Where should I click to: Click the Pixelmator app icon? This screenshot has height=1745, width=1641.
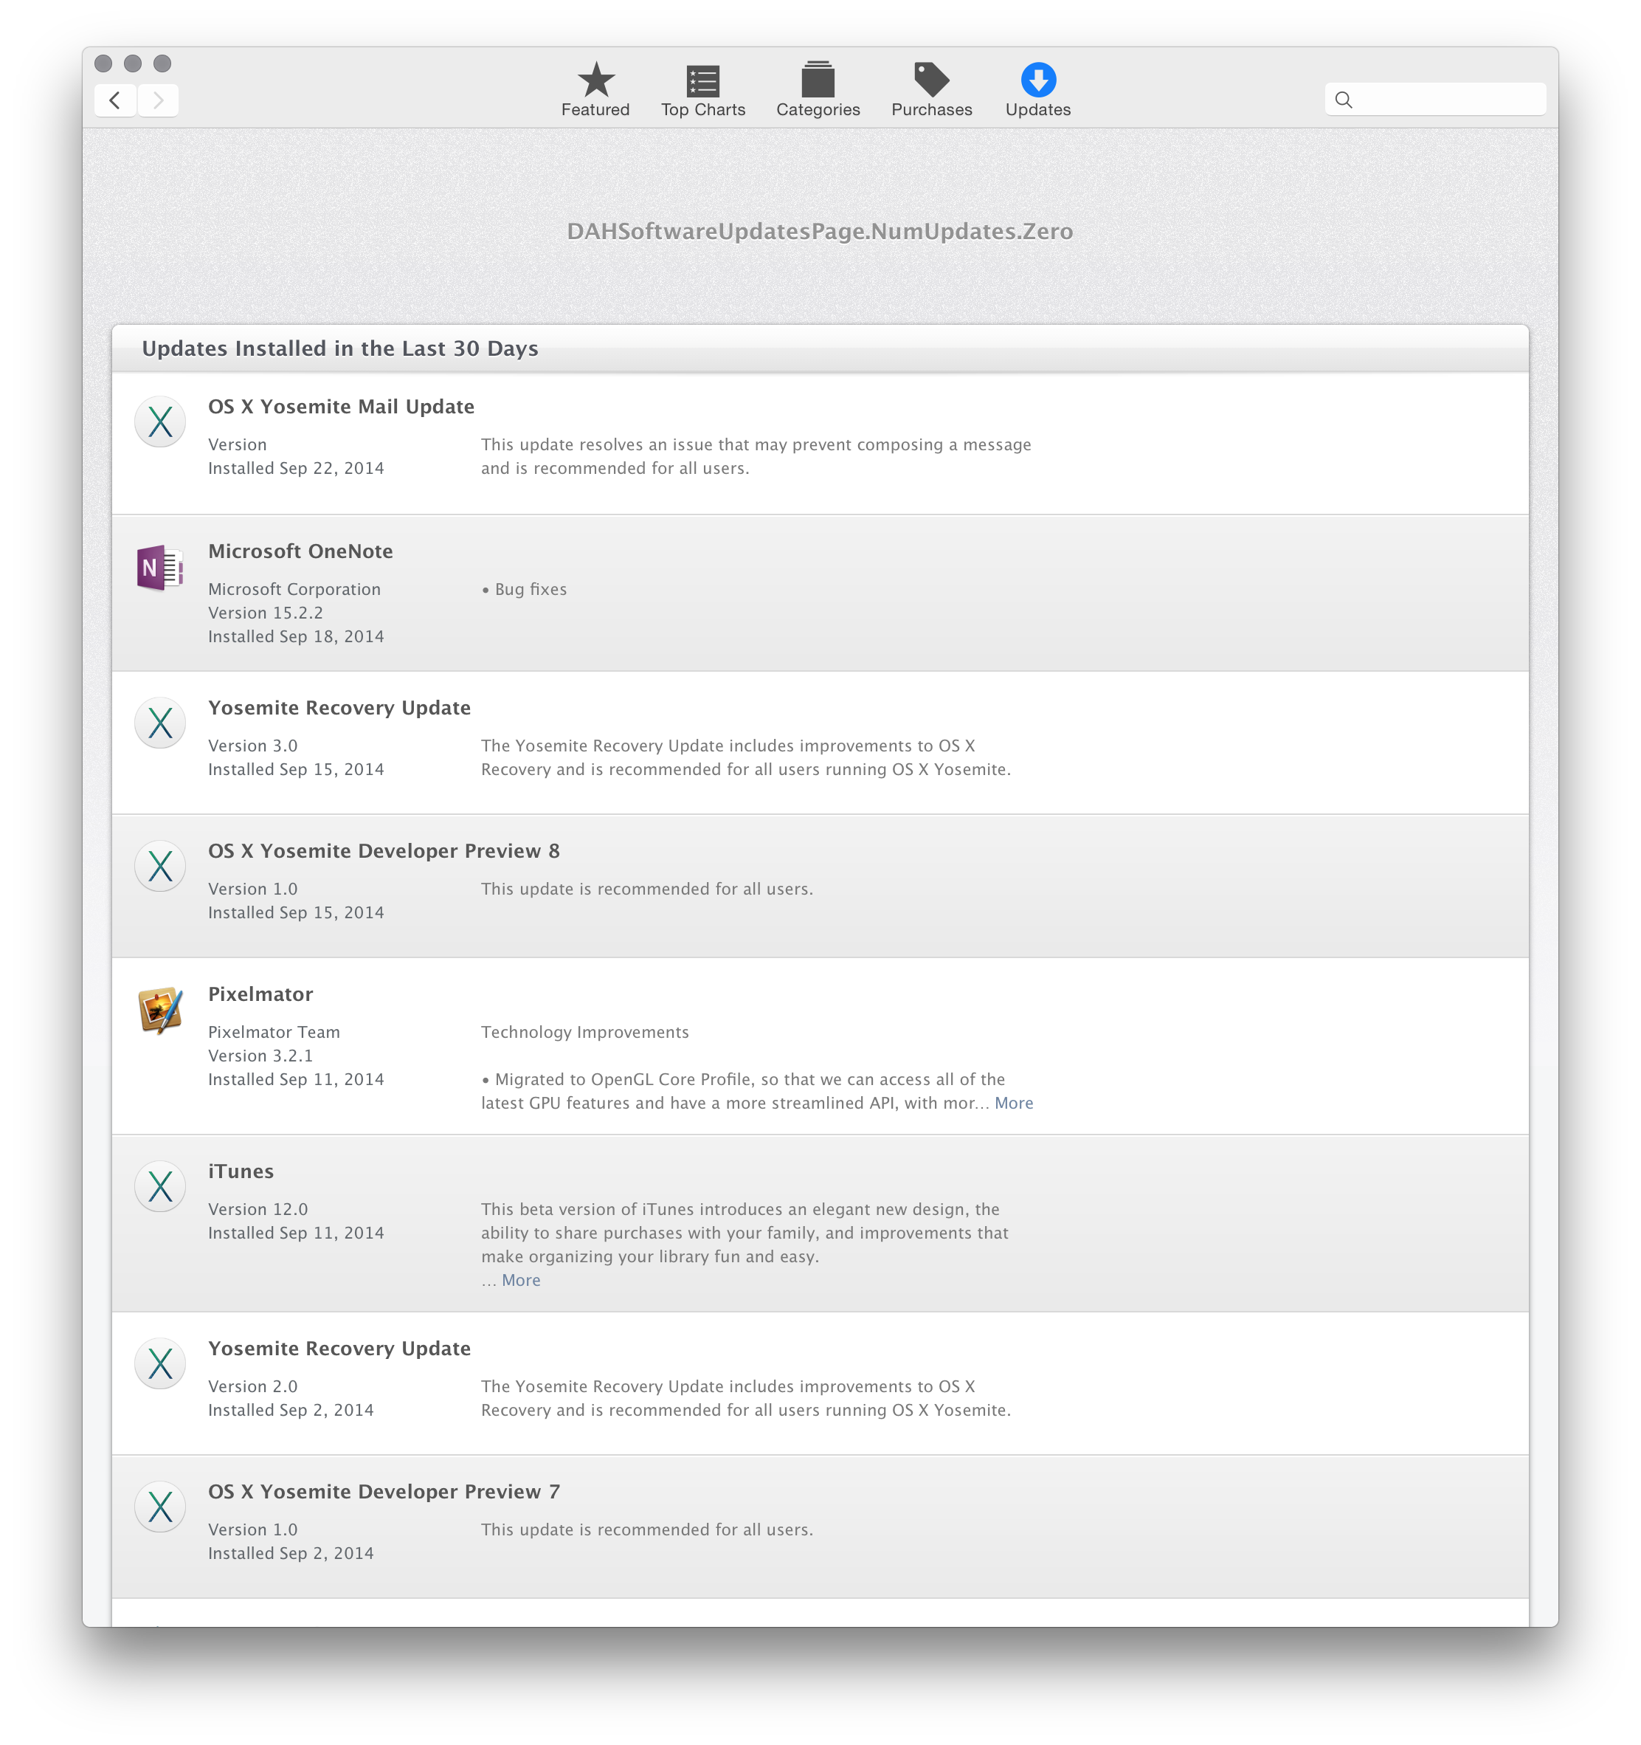coord(159,1011)
